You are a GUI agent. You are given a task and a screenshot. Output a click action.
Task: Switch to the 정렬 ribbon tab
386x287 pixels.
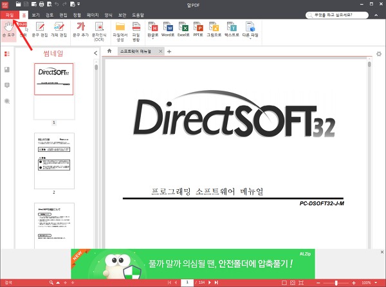[77, 15]
